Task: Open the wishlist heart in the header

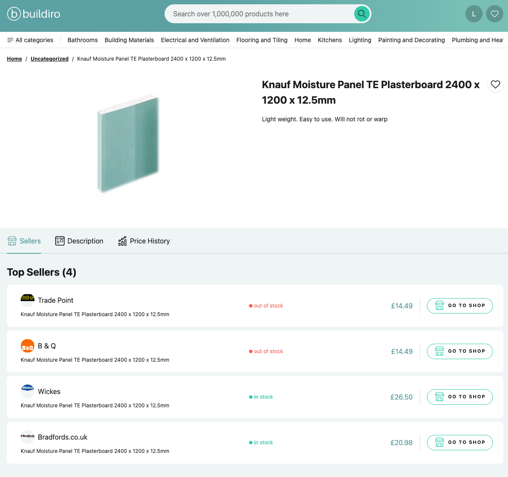Action: 494,14
